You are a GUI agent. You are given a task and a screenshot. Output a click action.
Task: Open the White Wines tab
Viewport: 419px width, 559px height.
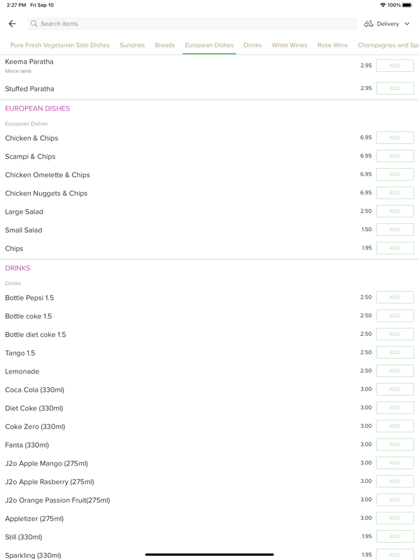pyautogui.click(x=289, y=45)
